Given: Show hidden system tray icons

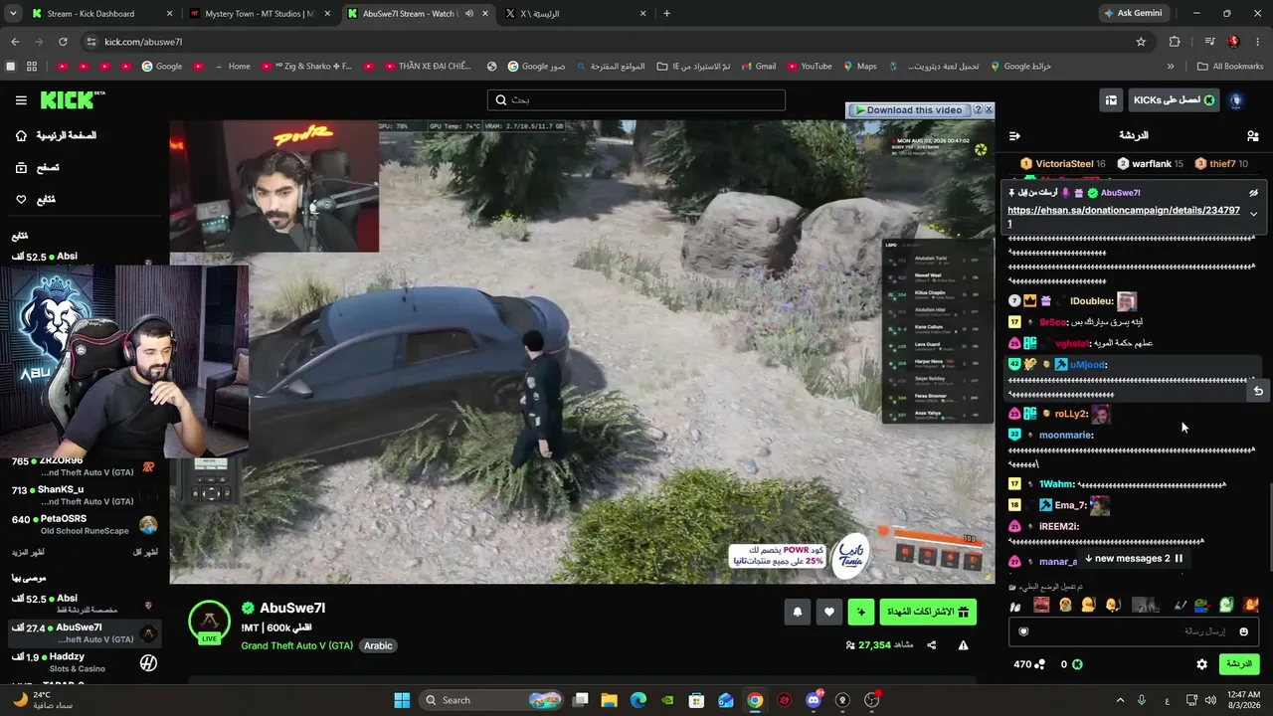Looking at the screenshot, I should pyautogui.click(x=1120, y=700).
